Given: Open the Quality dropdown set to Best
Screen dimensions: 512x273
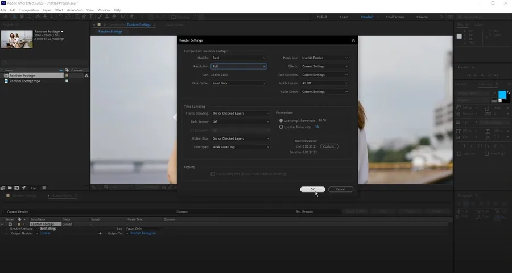Looking at the screenshot, I should point(239,58).
